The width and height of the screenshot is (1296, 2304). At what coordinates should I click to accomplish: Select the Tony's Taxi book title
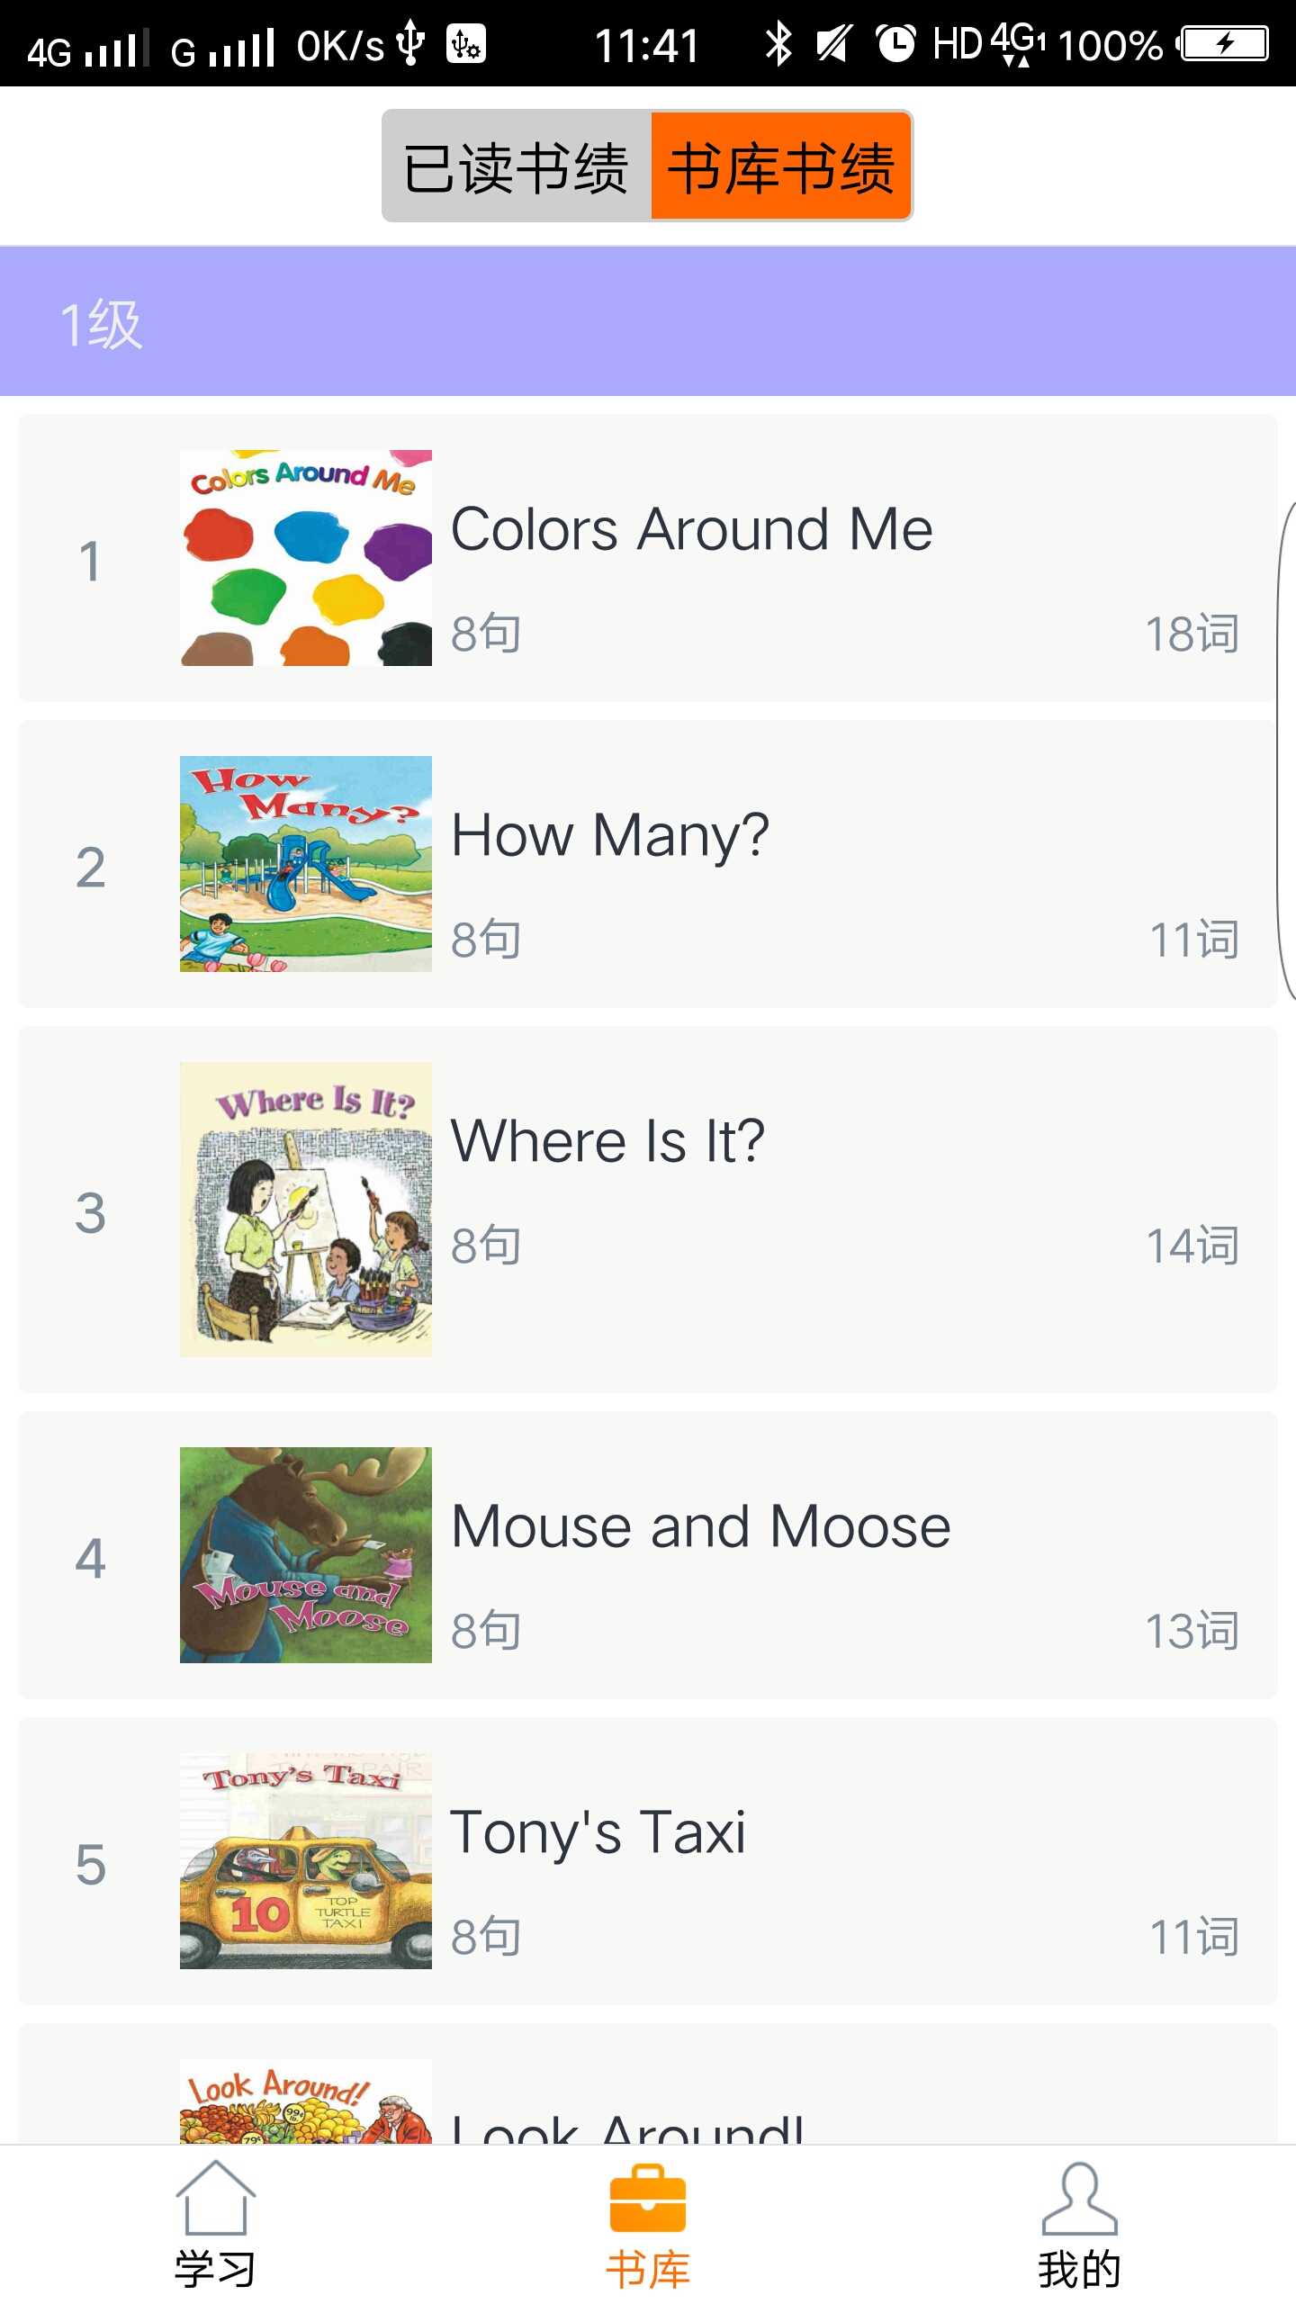point(598,1832)
